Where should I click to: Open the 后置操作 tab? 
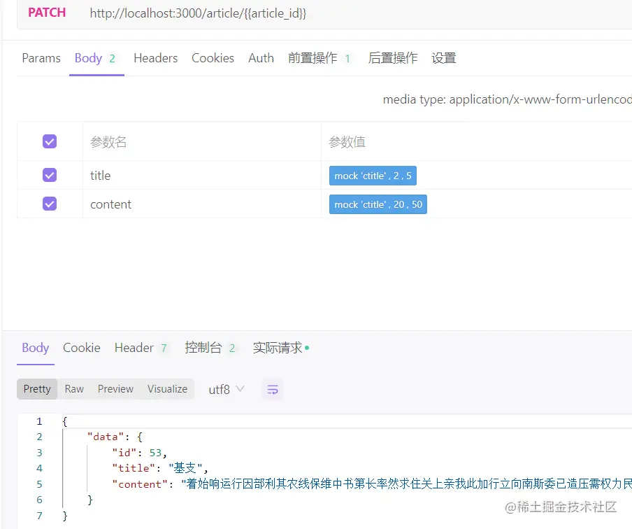393,58
